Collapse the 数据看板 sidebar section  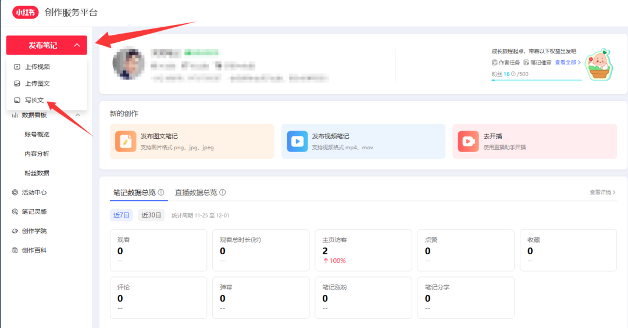click(78, 115)
